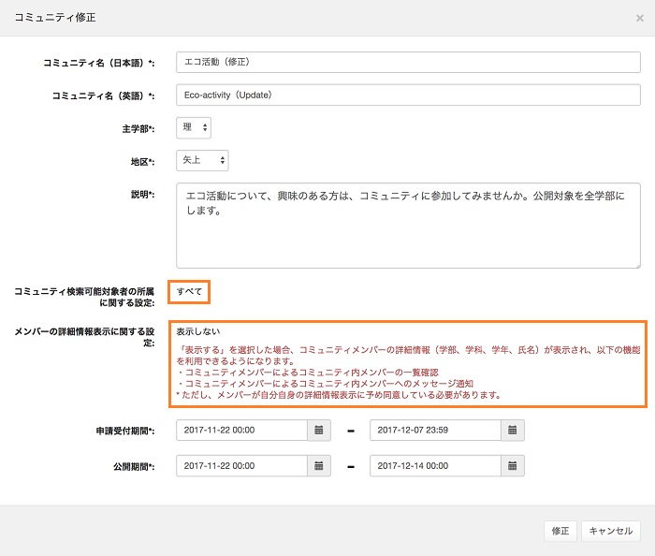Open calendar for publication start date
This screenshot has width=655, height=556.
[318, 465]
